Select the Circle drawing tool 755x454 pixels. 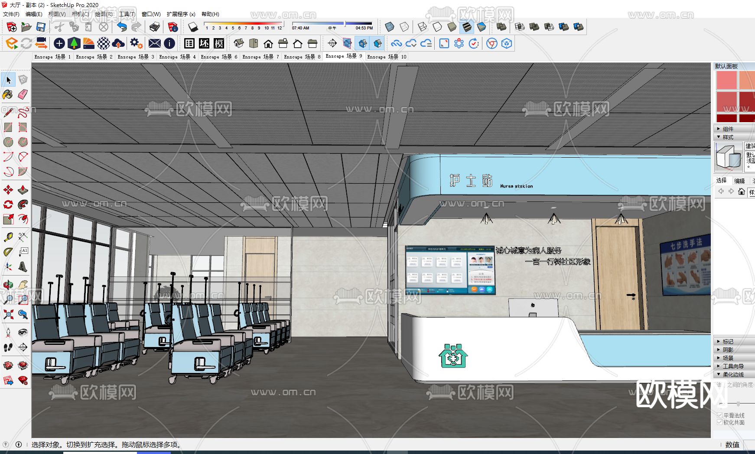(x=8, y=142)
